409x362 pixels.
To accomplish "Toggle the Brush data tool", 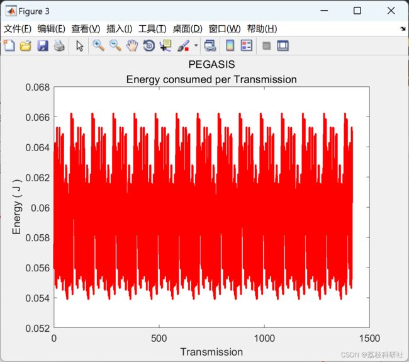I will point(183,46).
